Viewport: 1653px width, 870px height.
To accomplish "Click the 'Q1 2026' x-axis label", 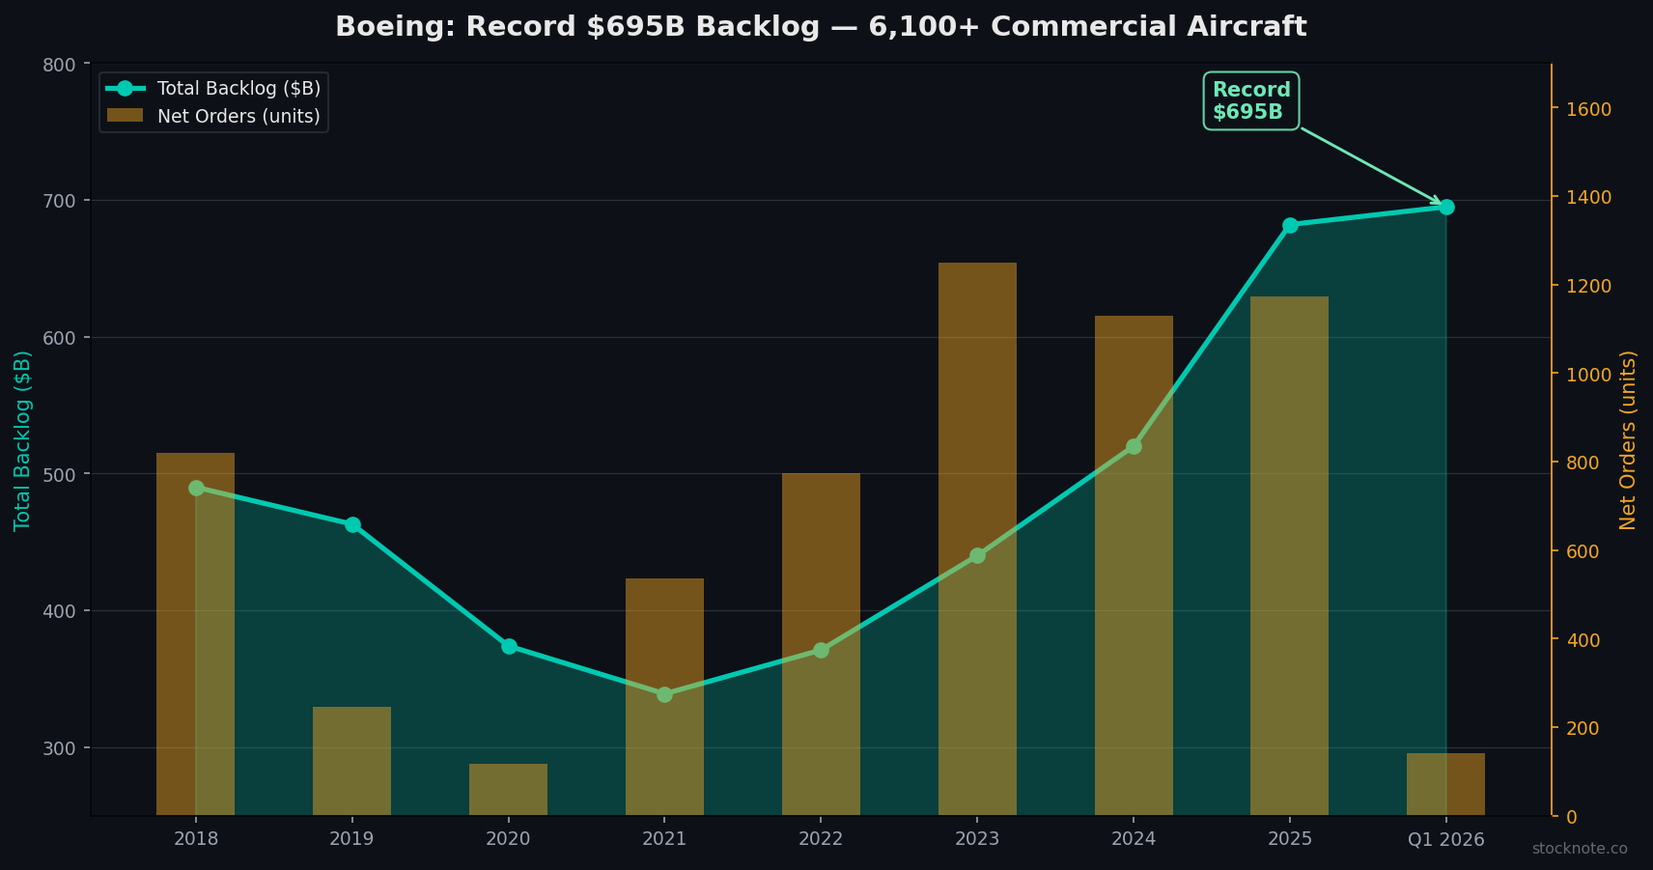I will (x=1446, y=839).
